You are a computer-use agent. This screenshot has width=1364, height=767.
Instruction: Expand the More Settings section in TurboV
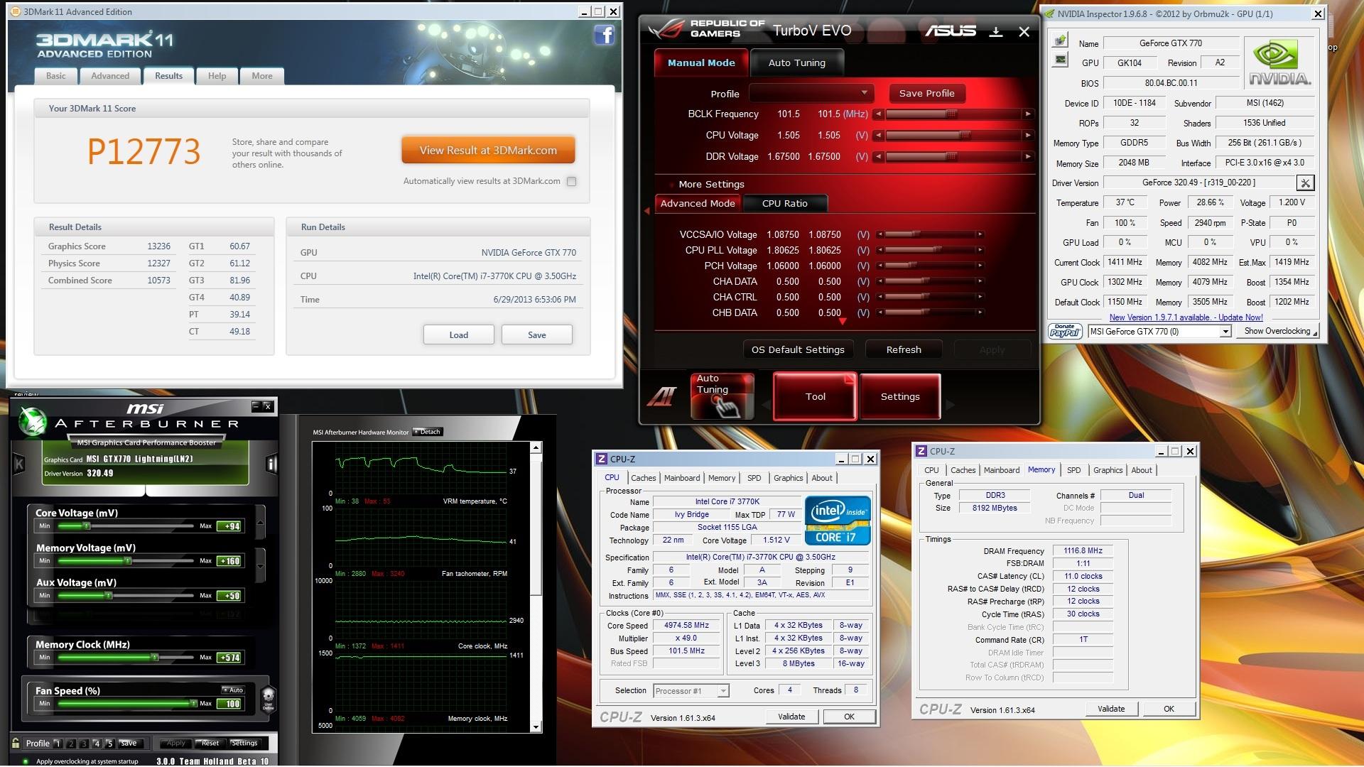711,184
